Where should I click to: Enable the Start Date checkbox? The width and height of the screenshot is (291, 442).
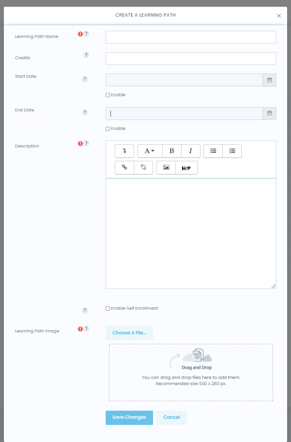click(108, 95)
